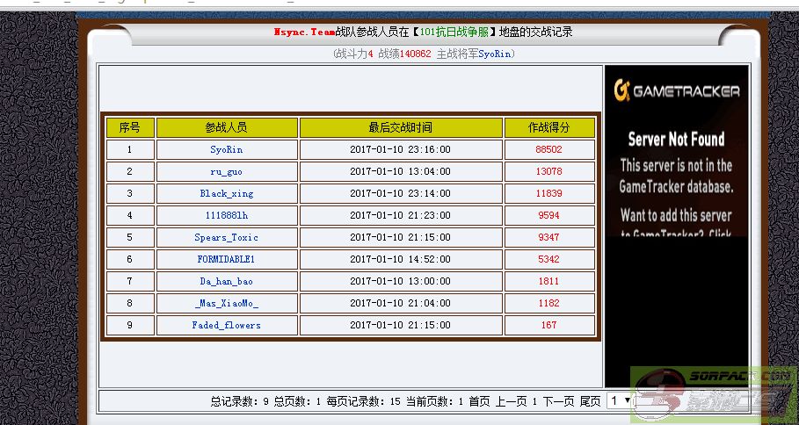Open Spears_Toxic player entry
799x425 pixels.
click(227, 237)
